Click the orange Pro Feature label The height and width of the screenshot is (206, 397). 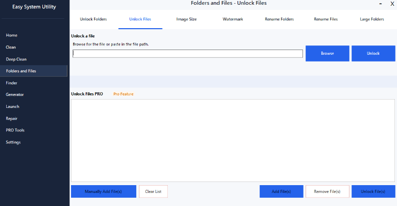[x=123, y=94]
